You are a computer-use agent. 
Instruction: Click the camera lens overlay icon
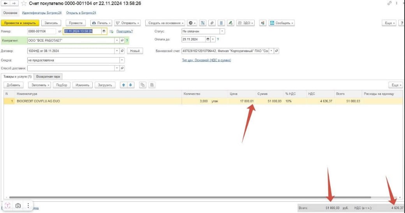18,206
